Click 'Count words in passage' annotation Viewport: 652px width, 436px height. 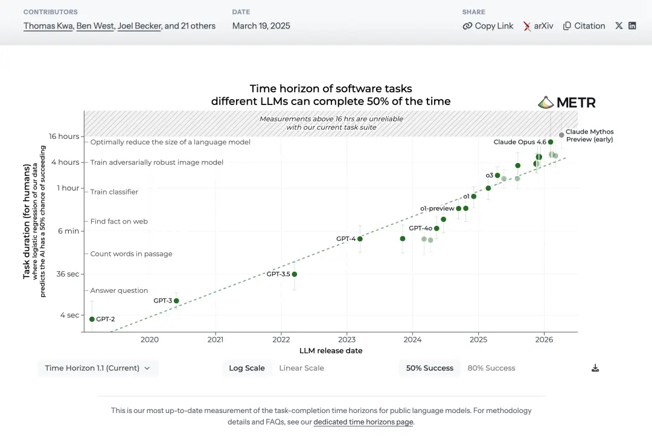131,254
